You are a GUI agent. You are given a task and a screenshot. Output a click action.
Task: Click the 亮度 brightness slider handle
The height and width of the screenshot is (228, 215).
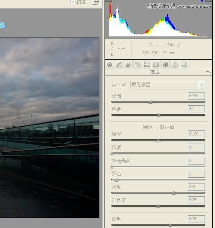coord(174,193)
